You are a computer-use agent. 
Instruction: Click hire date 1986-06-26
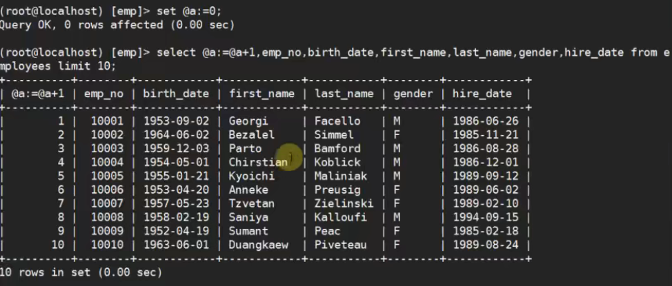pos(486,121)
